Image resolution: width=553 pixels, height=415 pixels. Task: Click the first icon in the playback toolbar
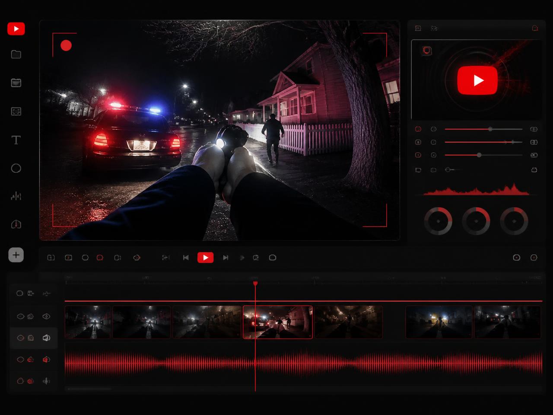pyautogui.click(x=51, y=258)
